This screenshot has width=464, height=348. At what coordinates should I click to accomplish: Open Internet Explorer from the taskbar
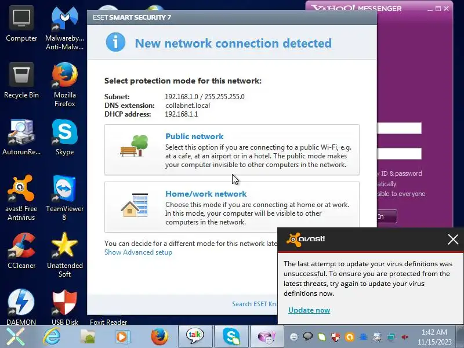[x=52, y=337]
